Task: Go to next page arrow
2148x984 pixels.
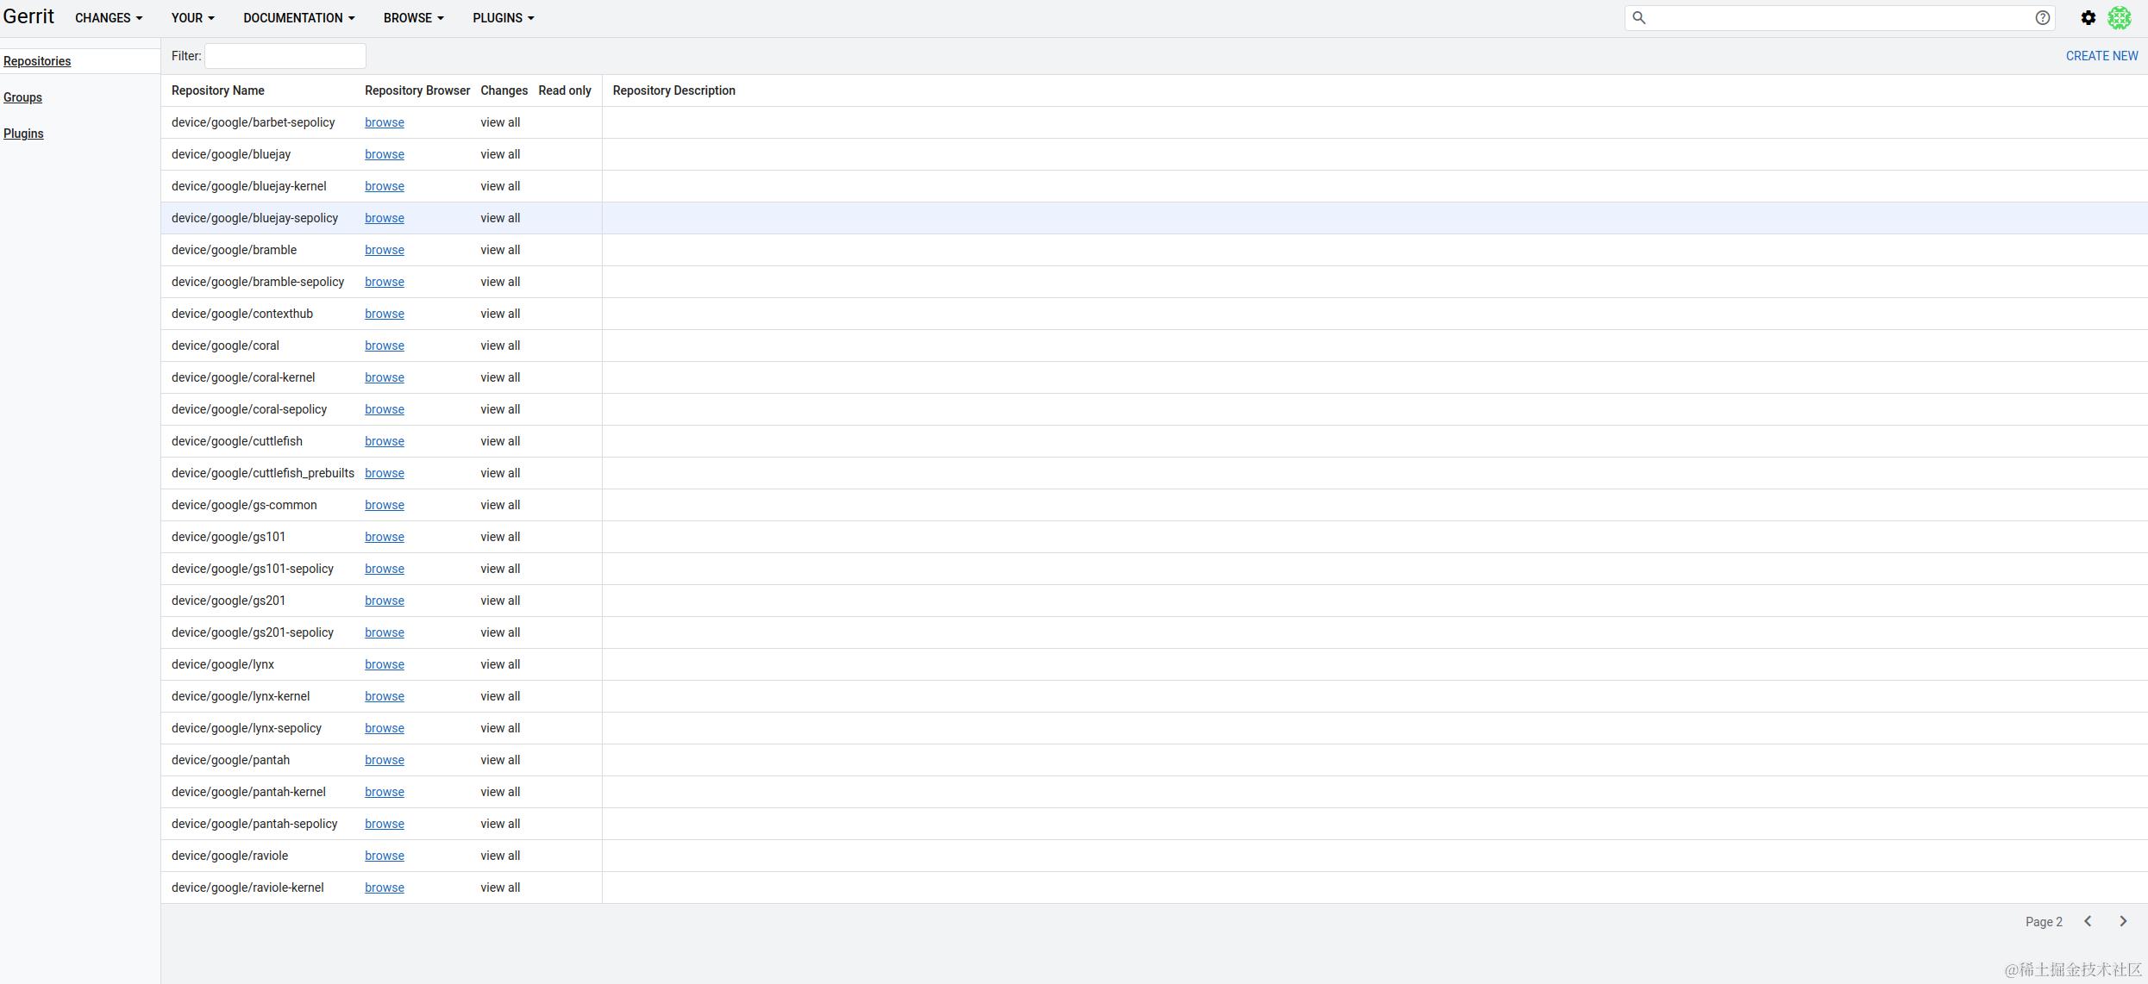Action: coord(2123,921)
